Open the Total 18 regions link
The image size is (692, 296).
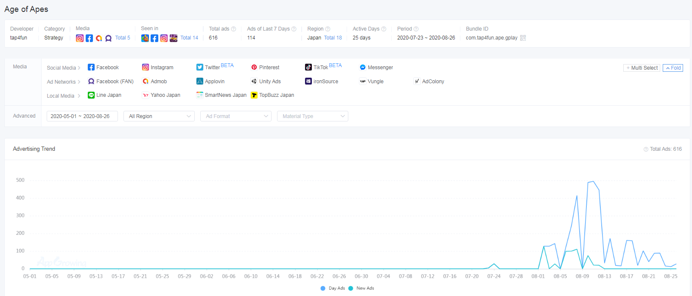coord(333,38)
